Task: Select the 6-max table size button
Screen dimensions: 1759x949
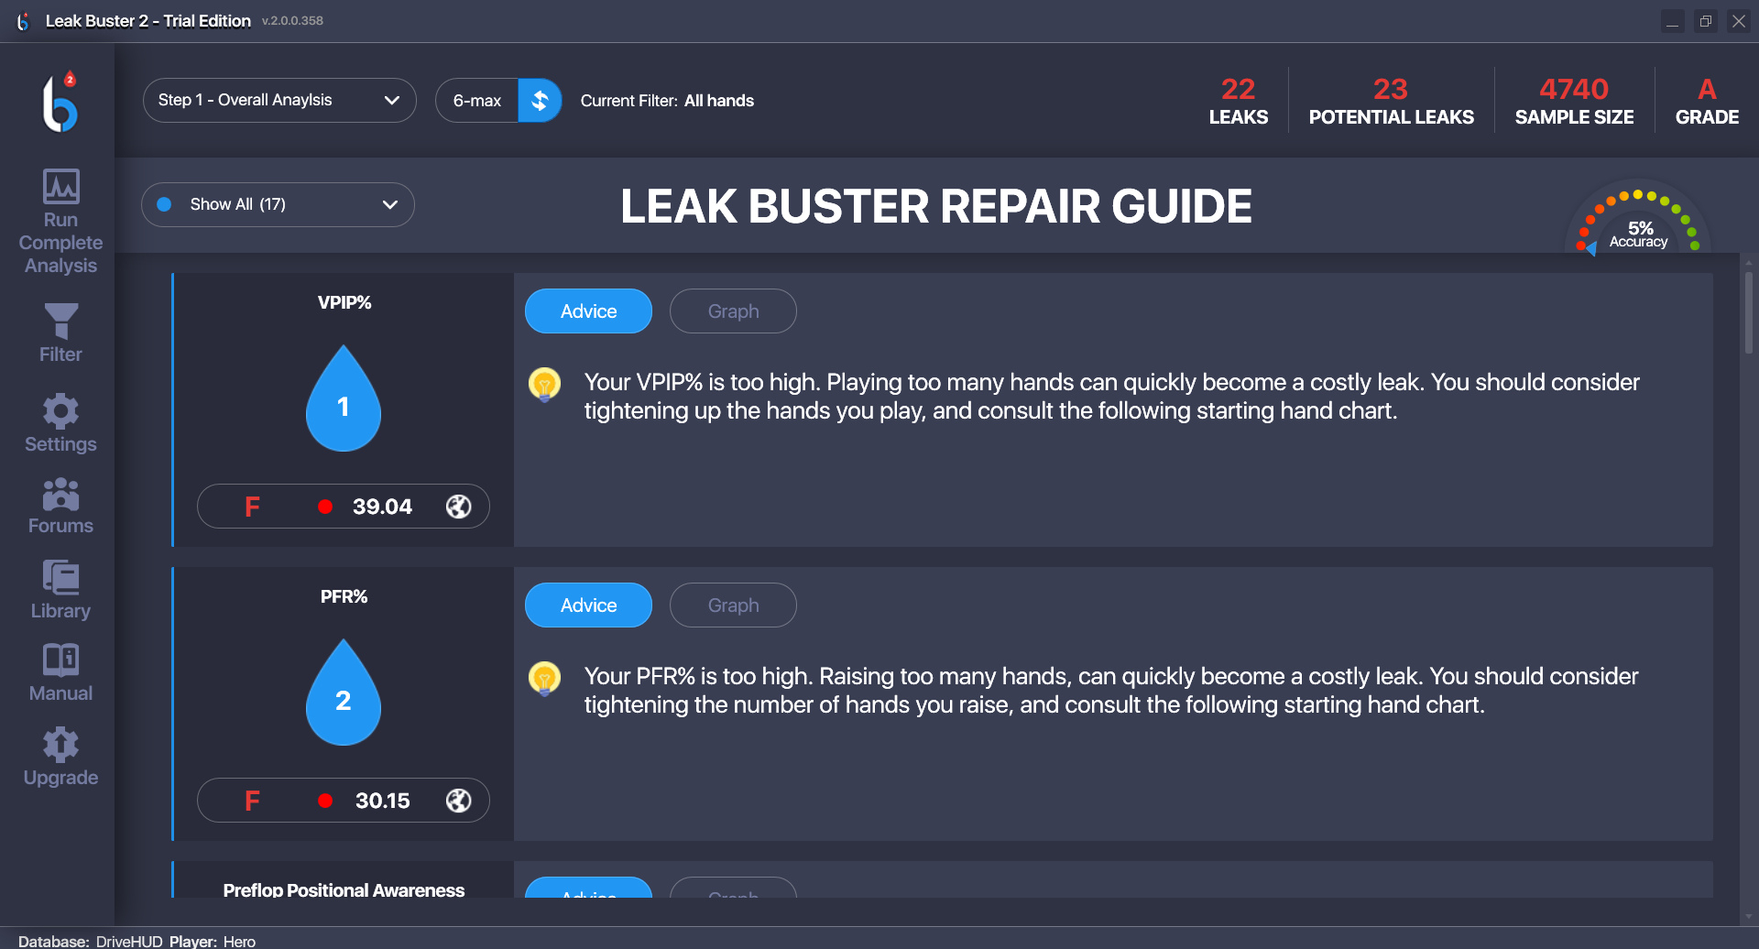Action: 477,101
